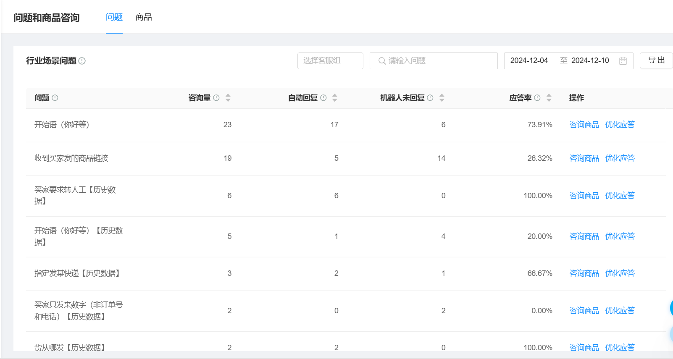Open 优化应答 for 货从哪发 row
Screen dimensions: 673x359
620,347
